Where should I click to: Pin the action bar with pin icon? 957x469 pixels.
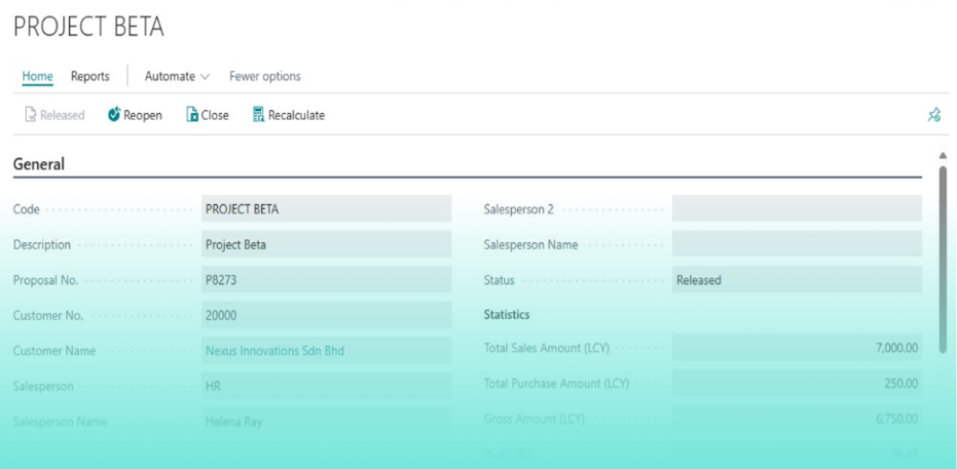pos(933,115)
